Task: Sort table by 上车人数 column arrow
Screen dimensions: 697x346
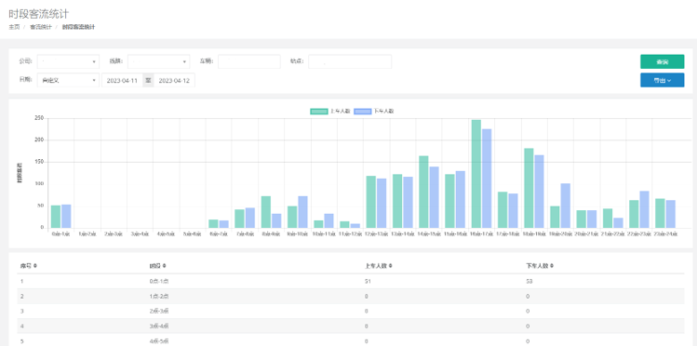Action: point(390,266)
